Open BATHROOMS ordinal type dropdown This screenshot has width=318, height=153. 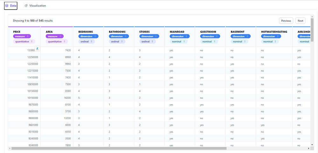click(x=117, y=41)
